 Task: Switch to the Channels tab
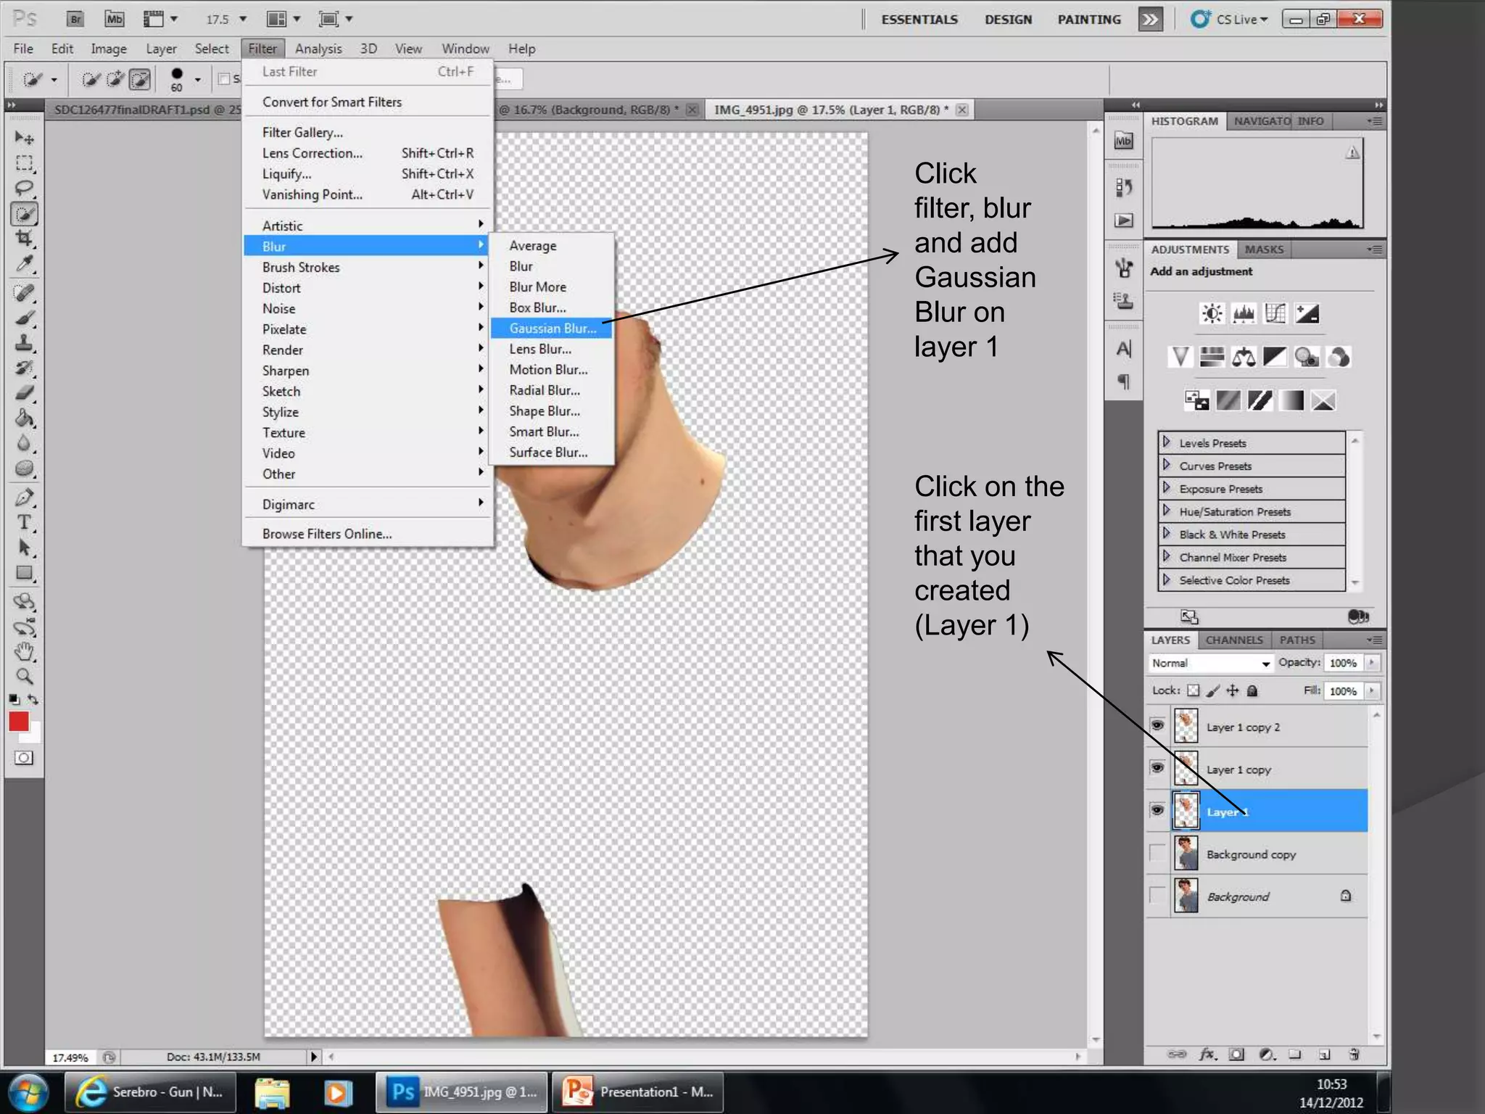coord(1234,640)
